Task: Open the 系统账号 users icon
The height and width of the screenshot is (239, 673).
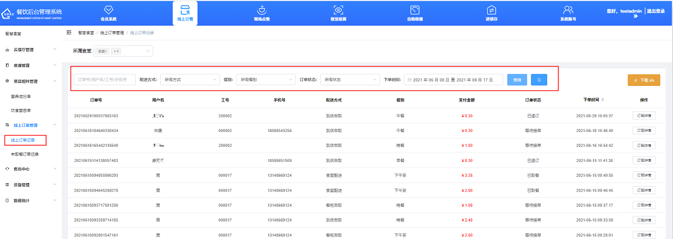Action: pyautogui.click(x=568, y=9)
